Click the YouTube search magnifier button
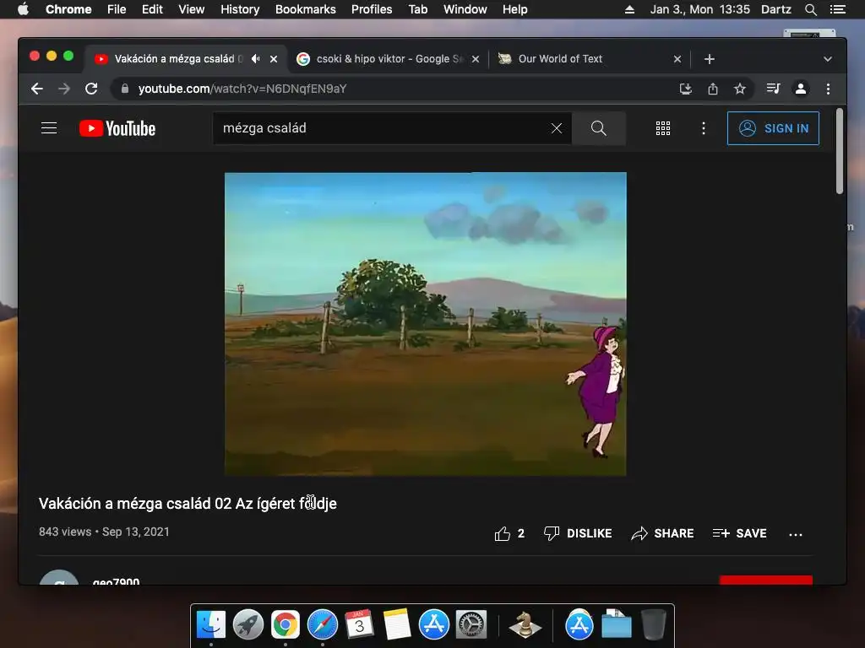 (x=599, y=128)
